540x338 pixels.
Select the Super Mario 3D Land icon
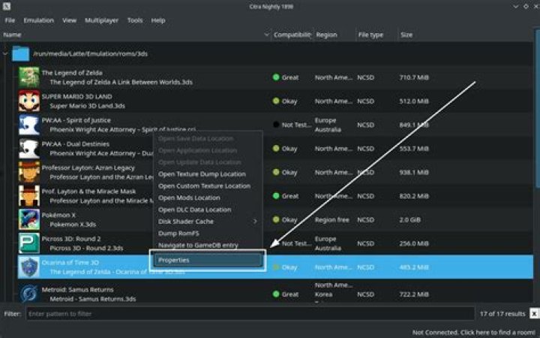[x=28, y=101]
